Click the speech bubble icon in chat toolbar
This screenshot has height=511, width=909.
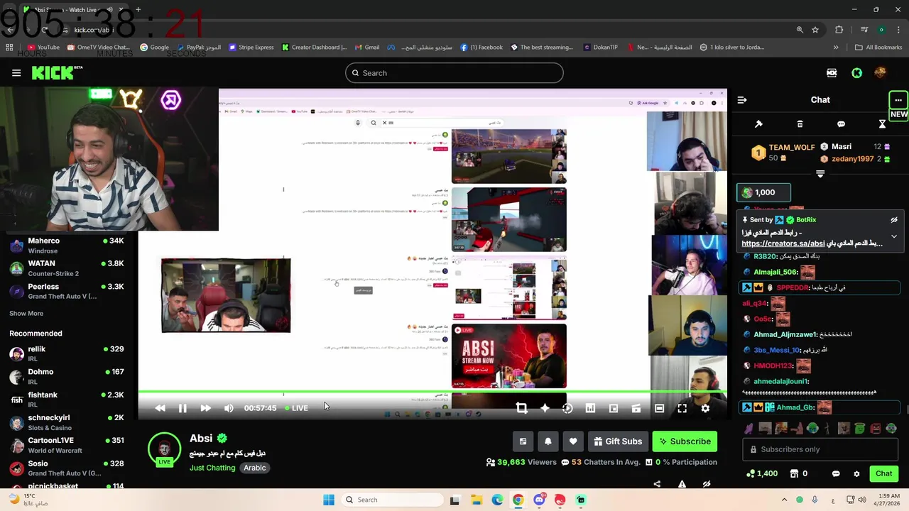(841, 124)
